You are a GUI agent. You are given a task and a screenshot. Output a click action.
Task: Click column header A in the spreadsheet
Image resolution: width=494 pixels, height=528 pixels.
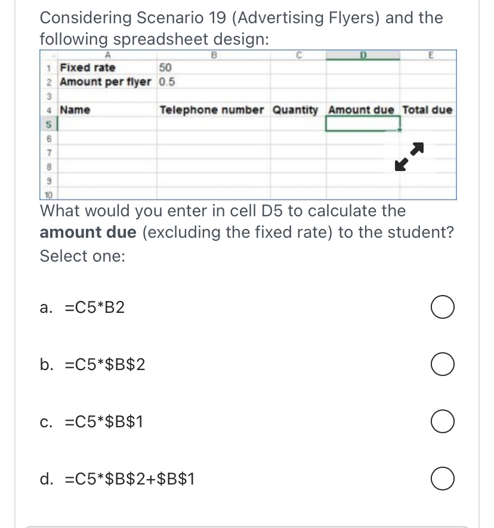tap(108, 54)
